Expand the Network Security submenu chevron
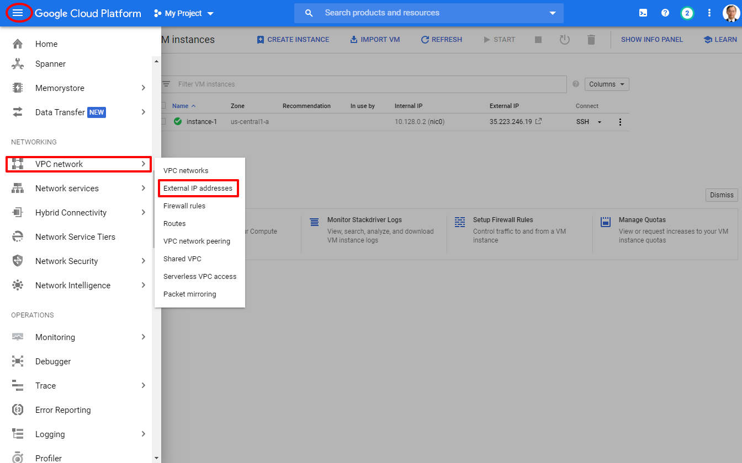Image resolution: width=742 pixels, height=463 pixels. pyautogui.click(x=143, y=261)
